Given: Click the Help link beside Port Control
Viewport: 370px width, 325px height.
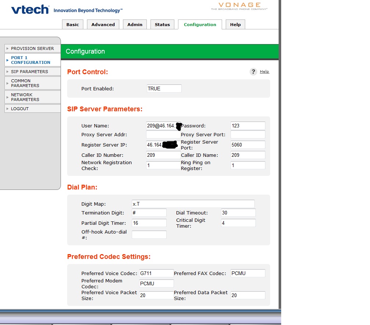Looking at the screenshot, I should [264, 72].
